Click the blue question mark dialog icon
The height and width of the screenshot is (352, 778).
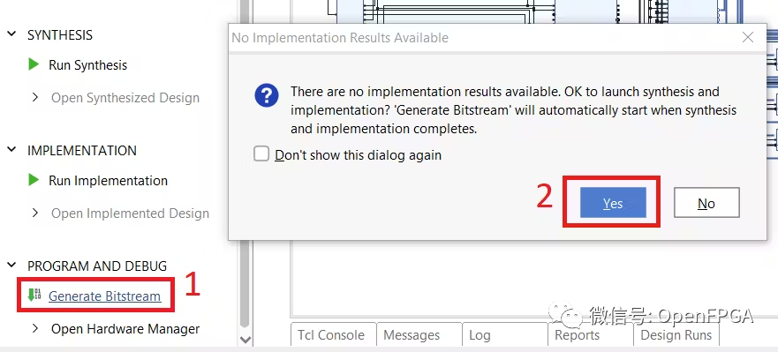pyautogui.click(x=267, y=94)
